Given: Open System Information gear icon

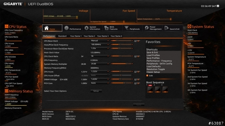Looking at the screenshot, I should 86,28.
